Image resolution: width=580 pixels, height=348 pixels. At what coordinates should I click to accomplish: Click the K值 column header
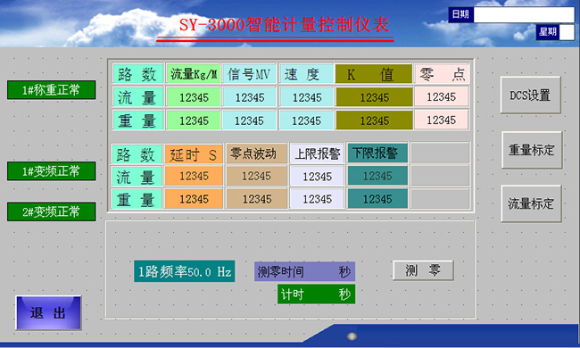point(374,74)
